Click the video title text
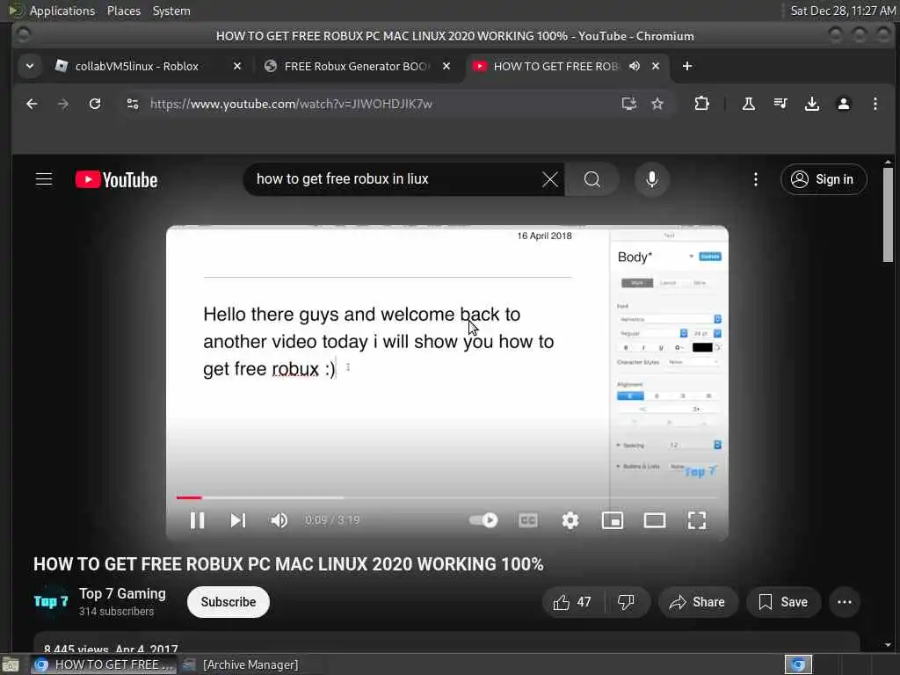Image resolution: width=900 pixels, height=675 pixels. pyautogui.click(x=288, y=564)
